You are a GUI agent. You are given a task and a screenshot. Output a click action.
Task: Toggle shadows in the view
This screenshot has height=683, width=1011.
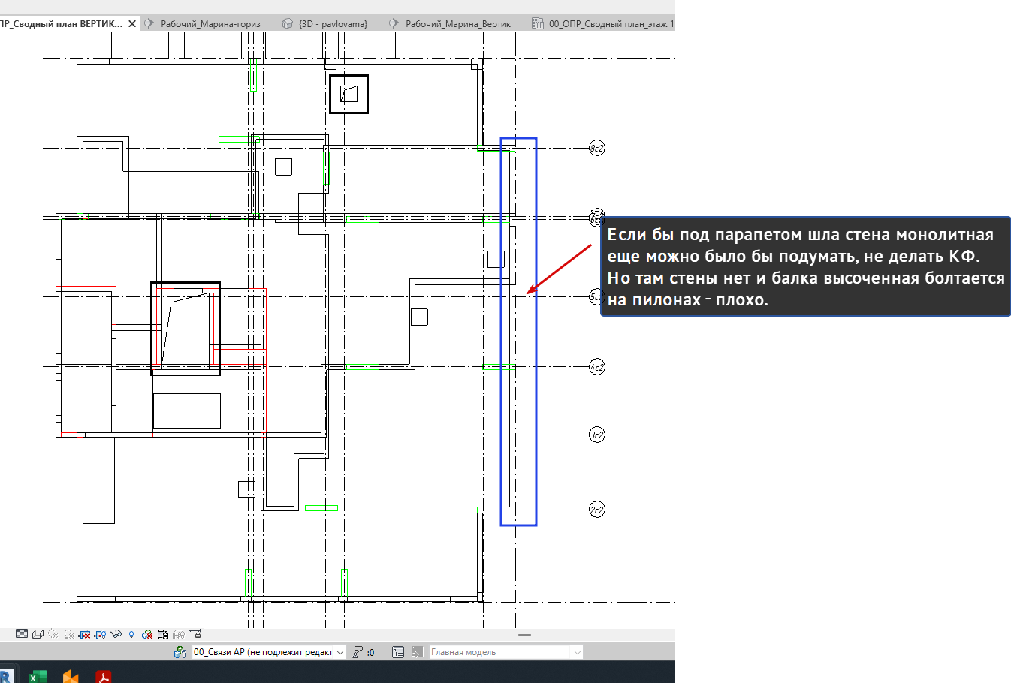pyautogui.click(x=69, y=634)
